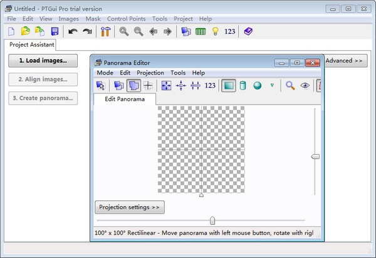Click the 3. Create panorama button

[43, 98]
